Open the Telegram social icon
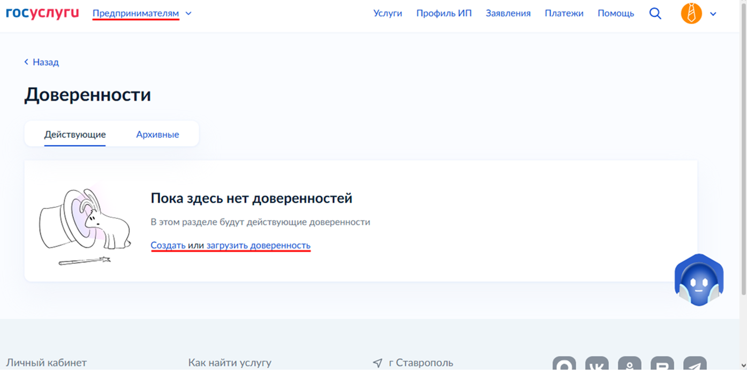 point(695,365)
